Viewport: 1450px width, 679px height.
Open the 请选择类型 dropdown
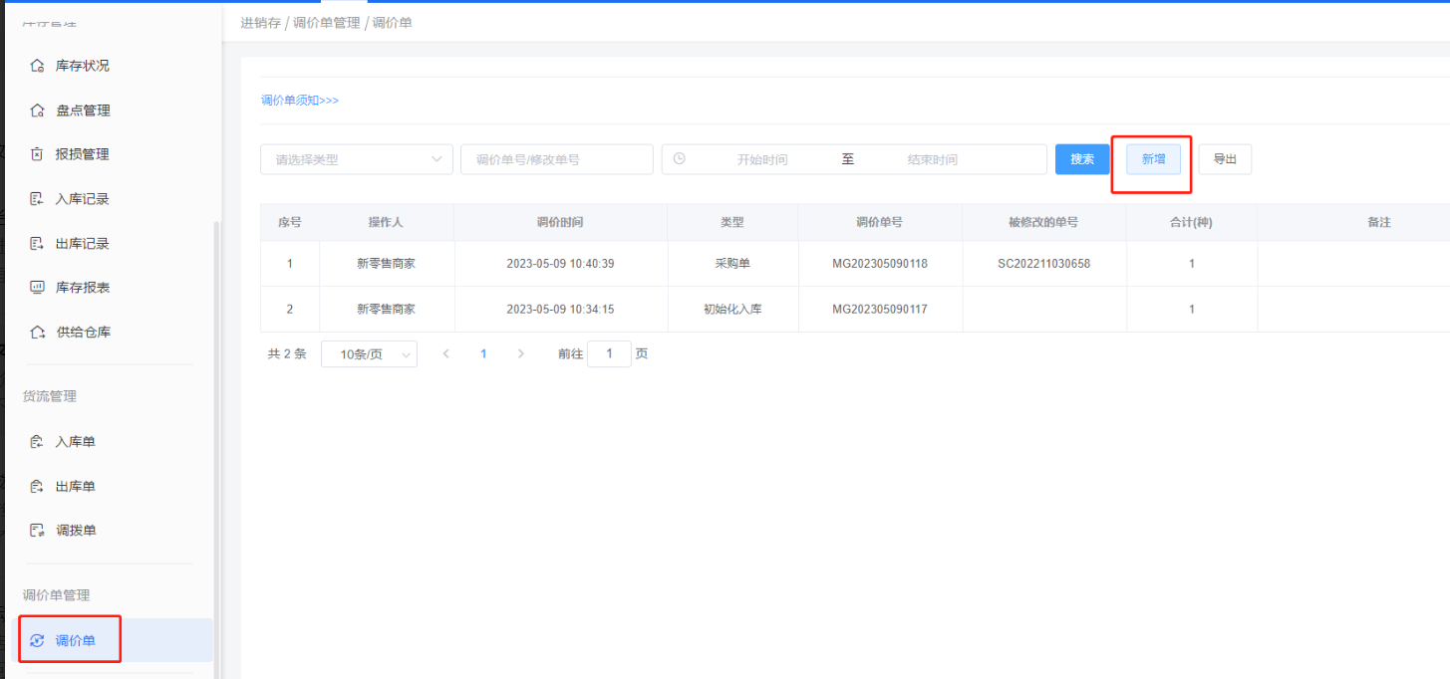356,159
